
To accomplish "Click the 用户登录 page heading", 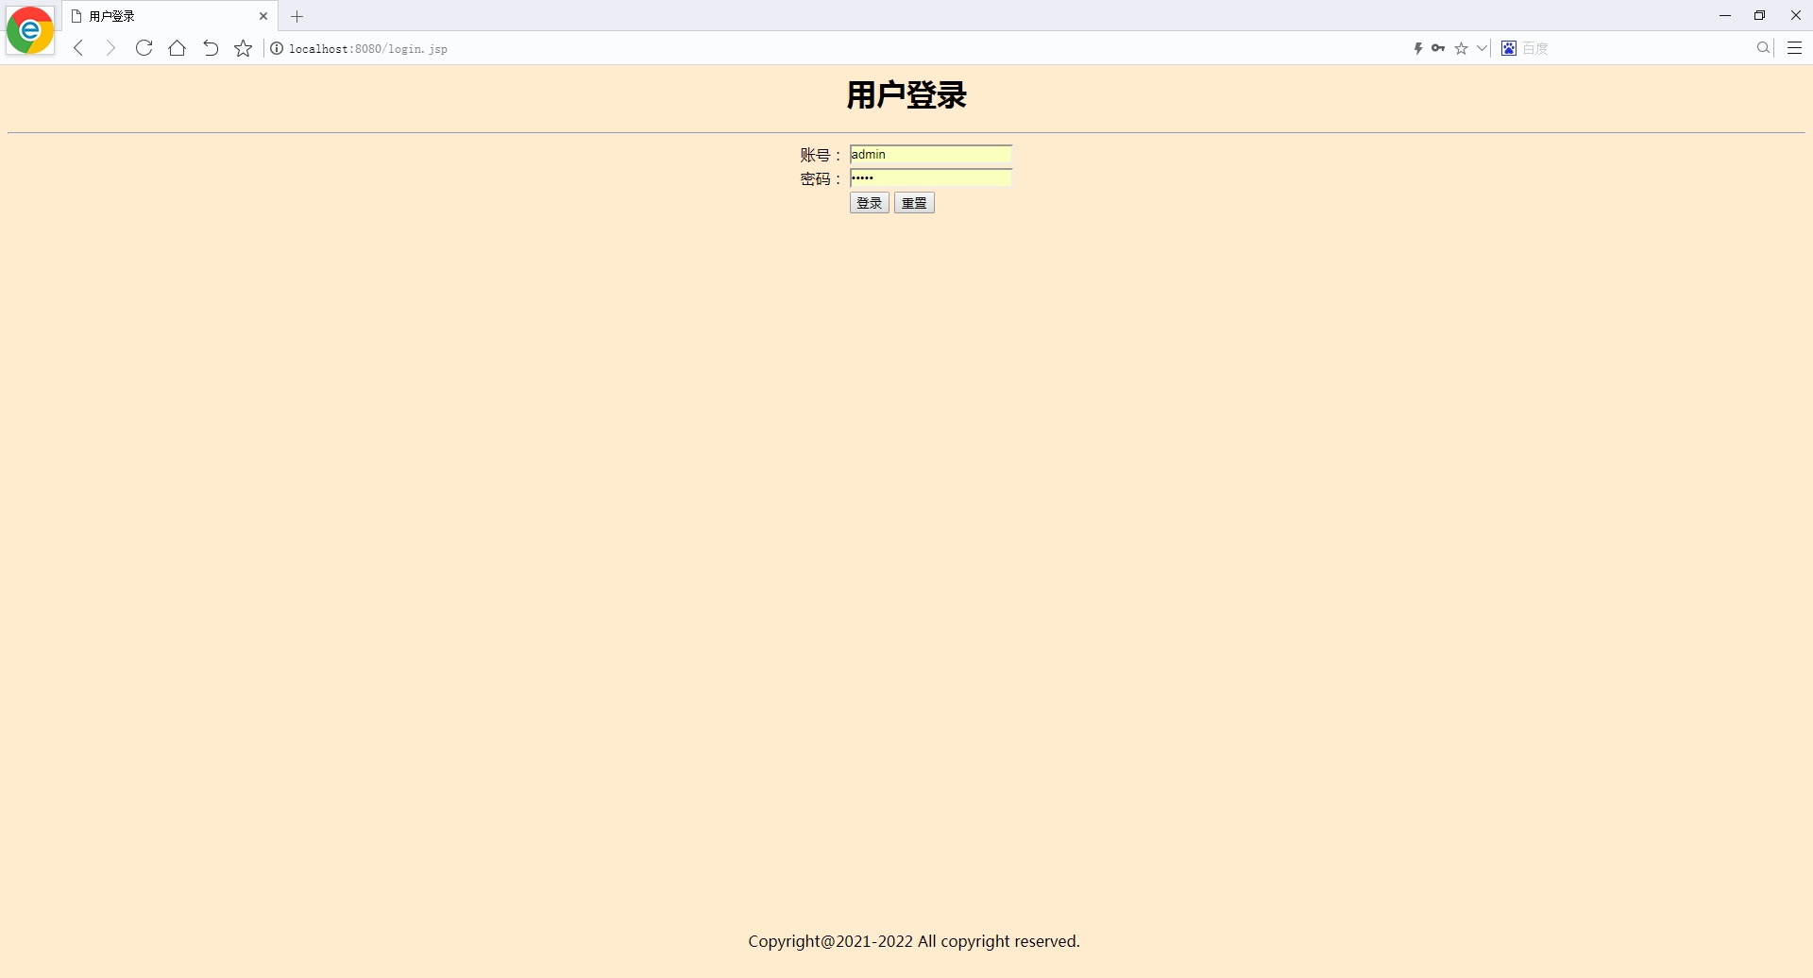I will (906, 95).
